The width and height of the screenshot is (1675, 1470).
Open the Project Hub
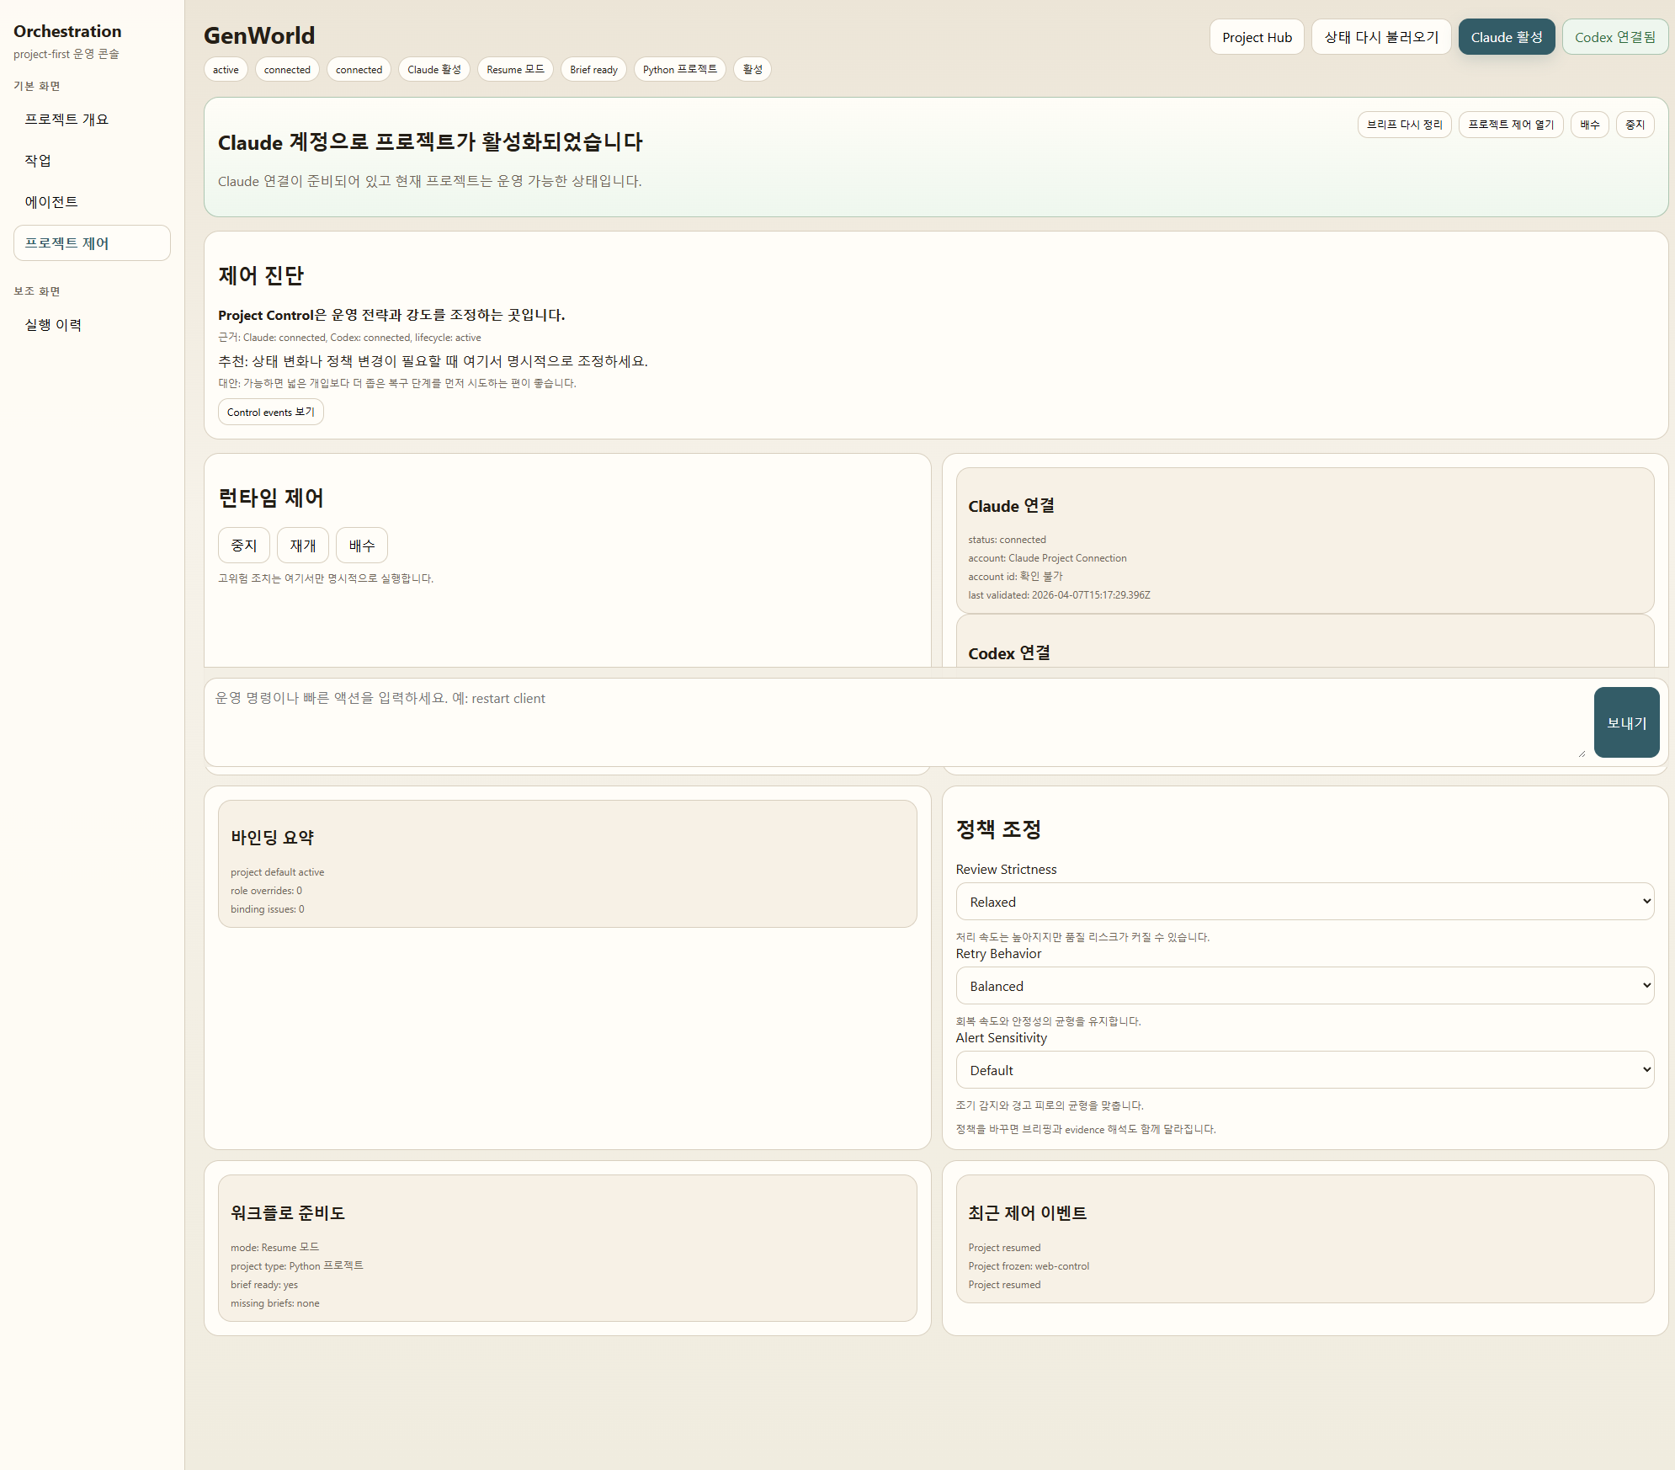click(1256, 37)
